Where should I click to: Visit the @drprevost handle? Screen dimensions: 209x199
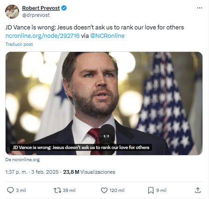coord(36,15)
